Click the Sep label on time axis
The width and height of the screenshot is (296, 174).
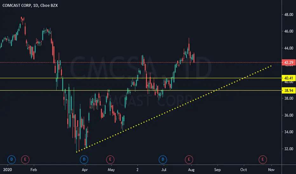pos(217,170)
